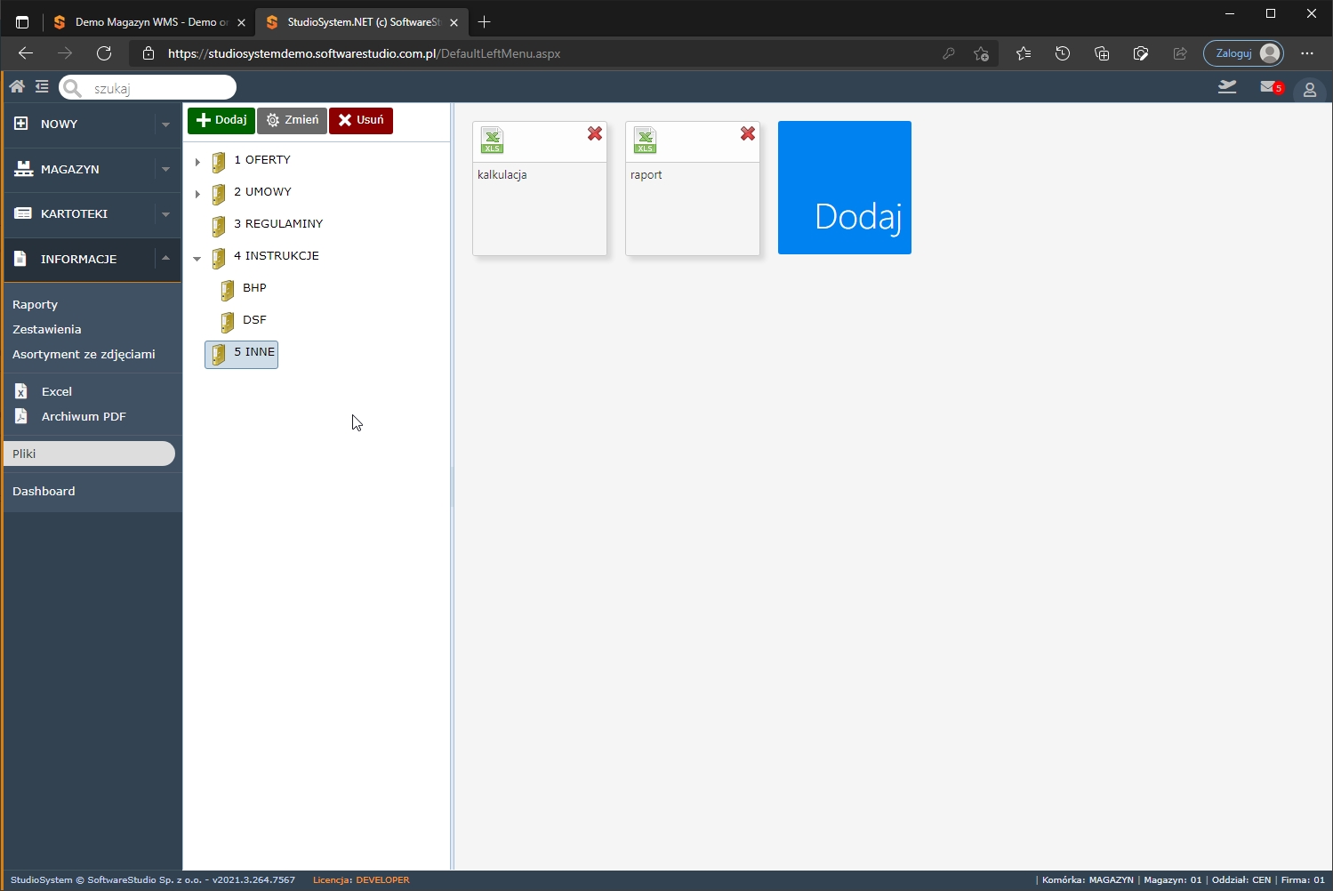Select the DSF subfolder label
1333x891 pixels.
(x=254, y=320)
